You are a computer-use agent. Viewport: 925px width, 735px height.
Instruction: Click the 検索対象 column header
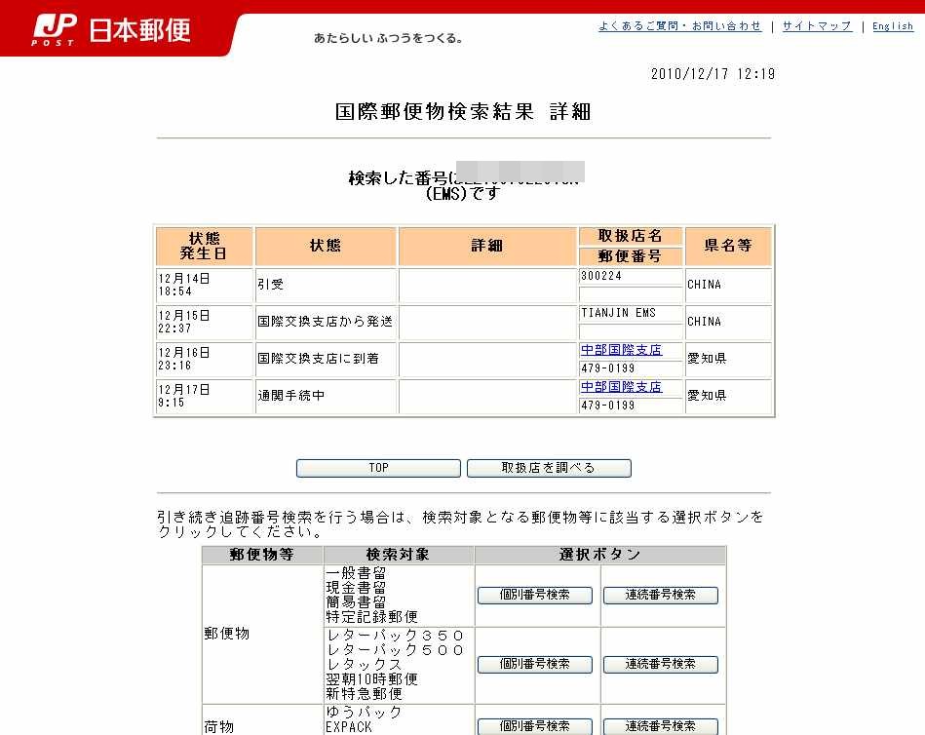click(398, 555)
